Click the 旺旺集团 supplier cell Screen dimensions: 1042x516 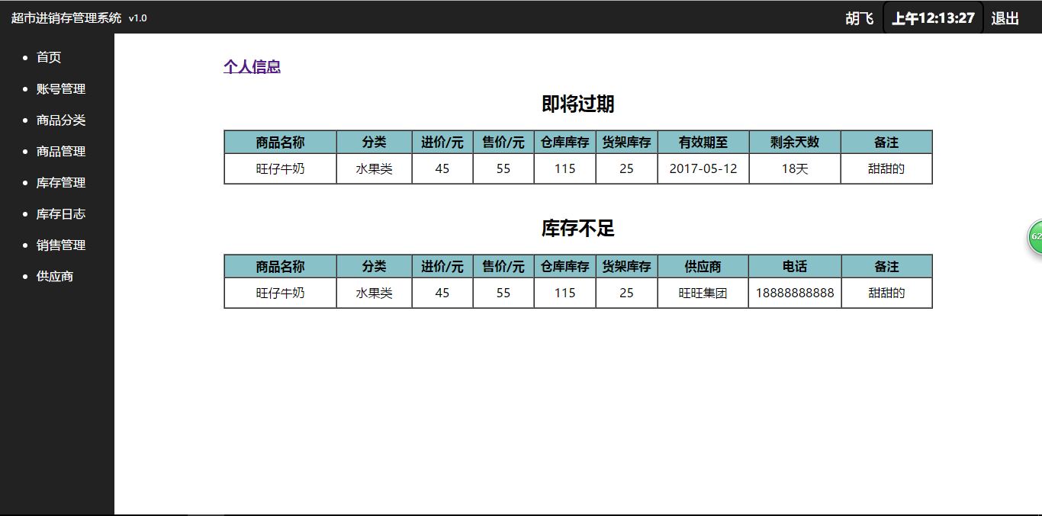703,293
